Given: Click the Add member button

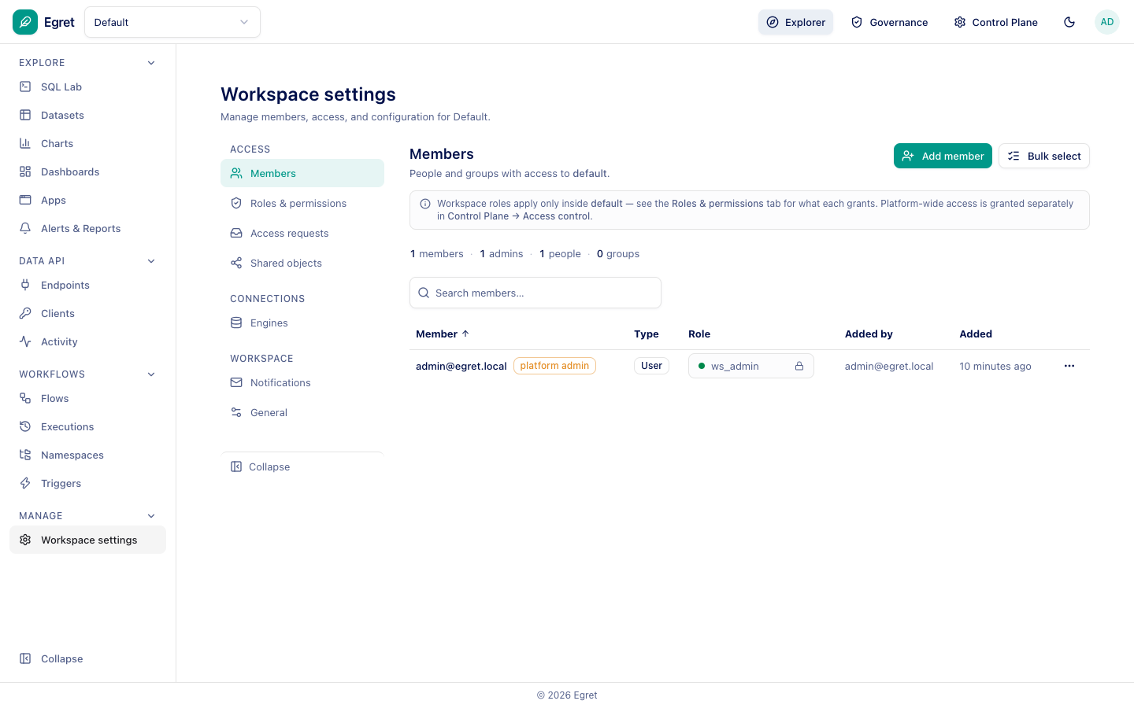Looking at the screenshot, I should 943,156.
